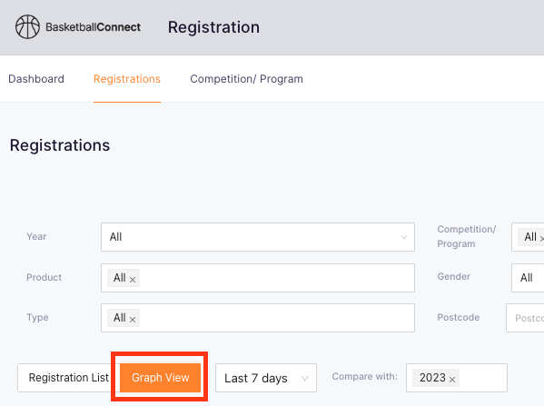Click the Year dropdown chevron arrow
544x406 pixels.
pyautogui.click(x=404, y=237)
